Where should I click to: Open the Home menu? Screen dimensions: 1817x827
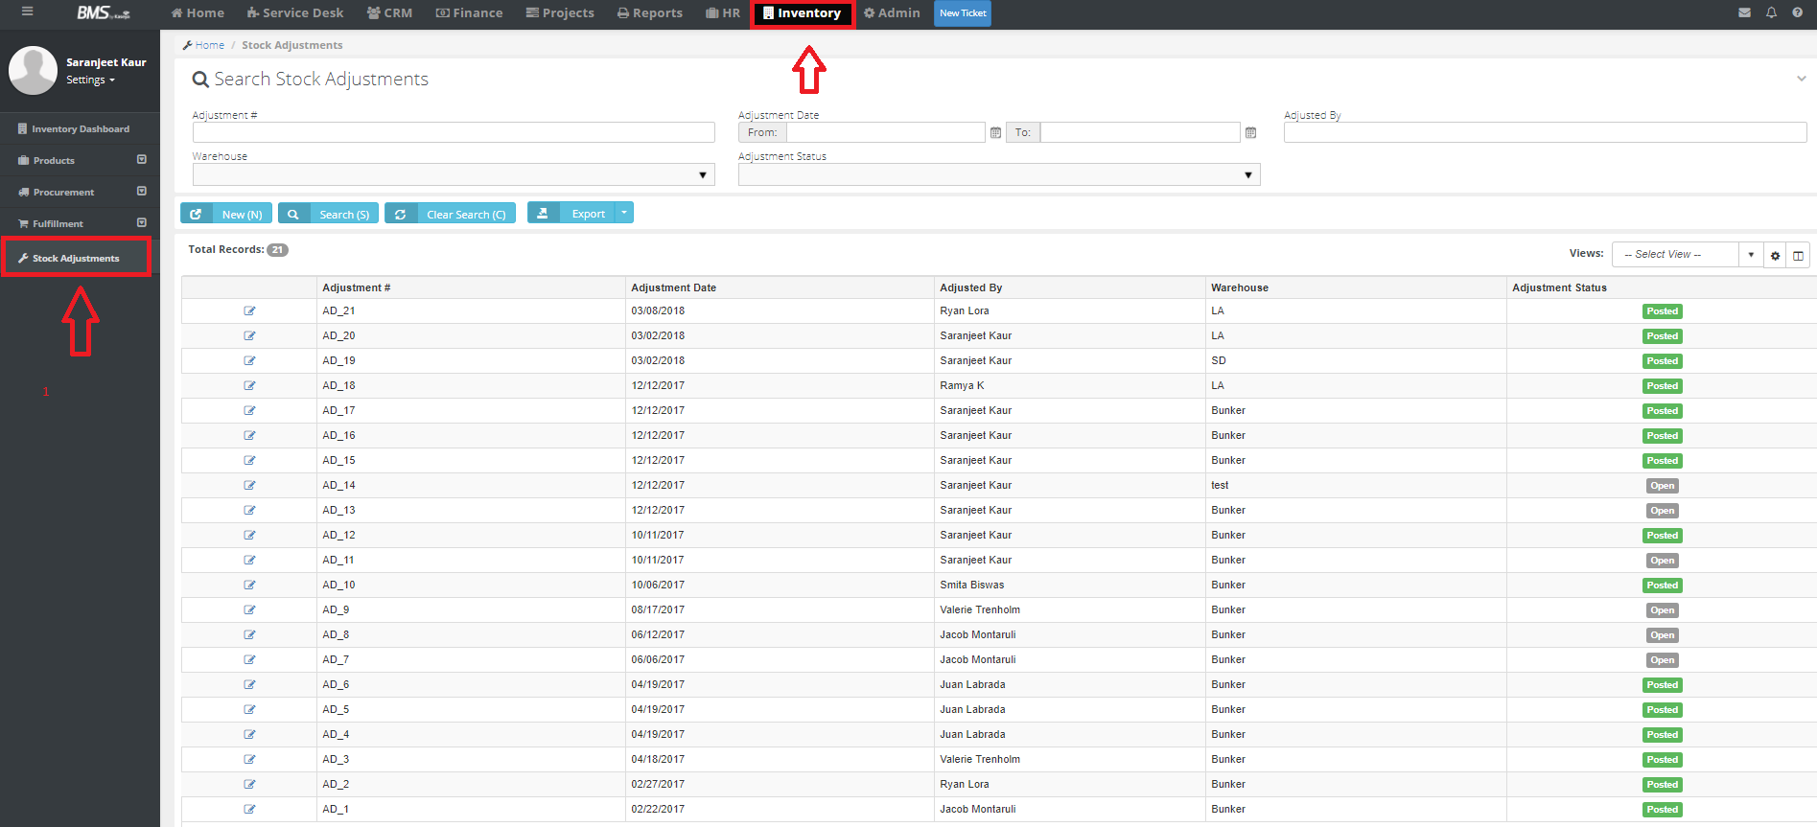tap(198, 12)
